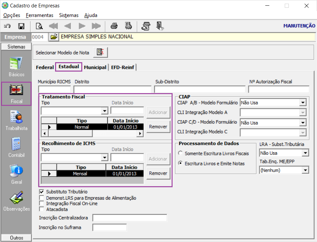Click the undo arrow toolbar icon
Viewport: 317px width, 242px height.
7,26
